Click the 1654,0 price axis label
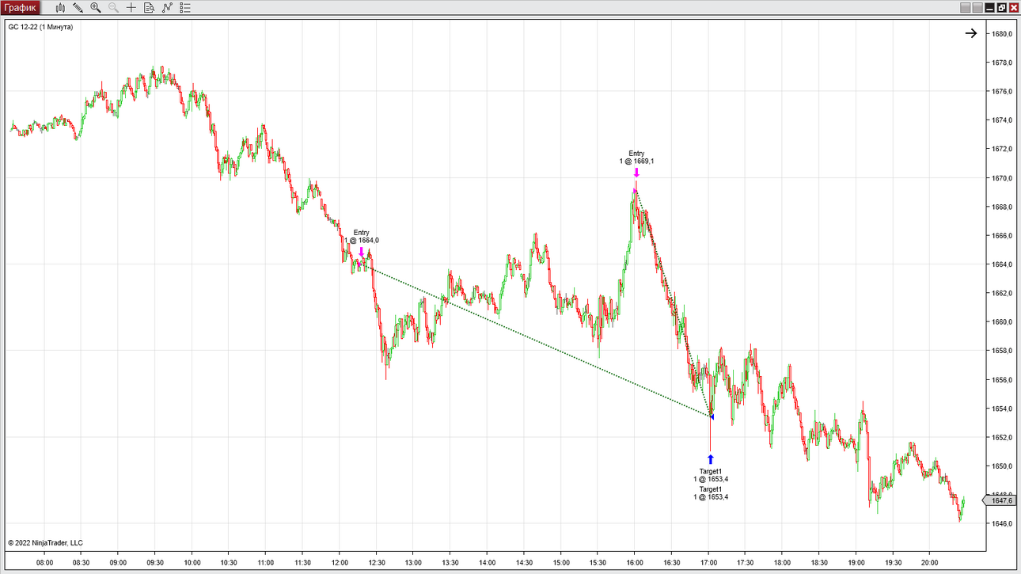1021x574 pixels. coord(1002,409)
